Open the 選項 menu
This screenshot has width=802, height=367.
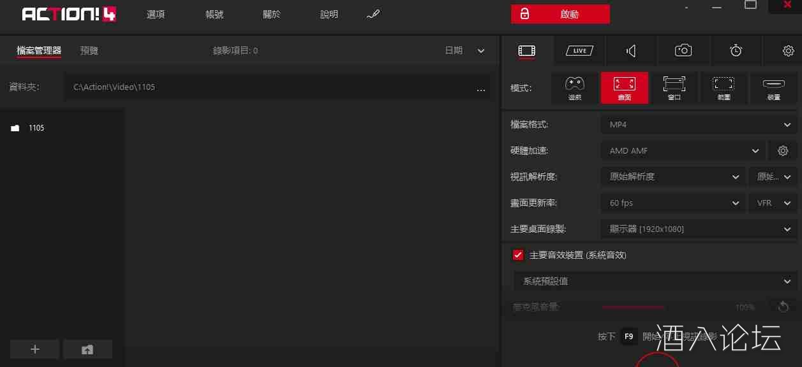pos(156,14)
